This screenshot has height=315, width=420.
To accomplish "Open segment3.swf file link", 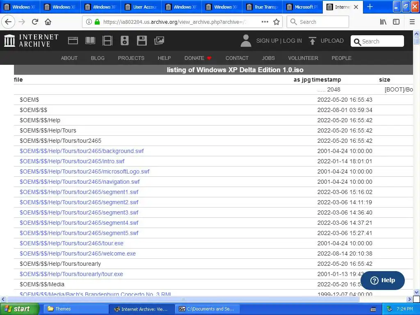I will click(x=79, y=212).
